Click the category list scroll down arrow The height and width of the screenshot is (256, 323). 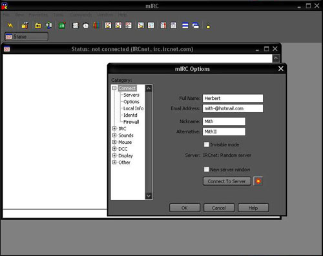point(149,196)
